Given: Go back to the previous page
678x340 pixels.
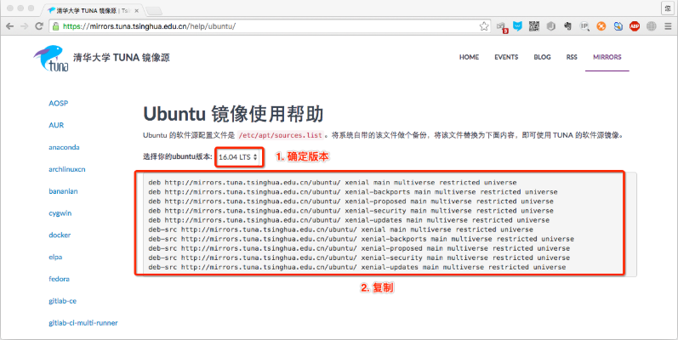Looking at the screenshot, I should [x=9, y=26].
